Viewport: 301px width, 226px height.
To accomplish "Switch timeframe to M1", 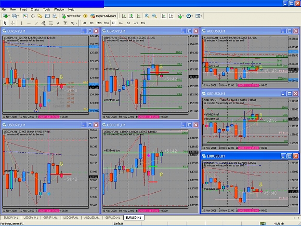I will (84, 23).
